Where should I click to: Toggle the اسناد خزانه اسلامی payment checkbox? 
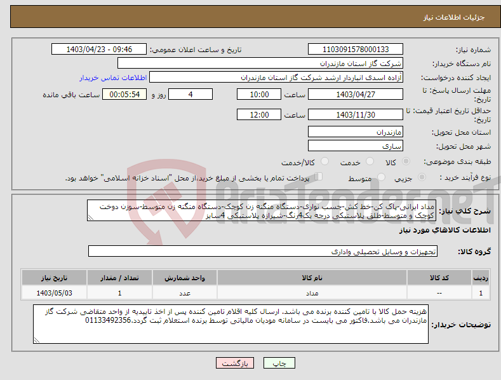(x=319, y=177)
